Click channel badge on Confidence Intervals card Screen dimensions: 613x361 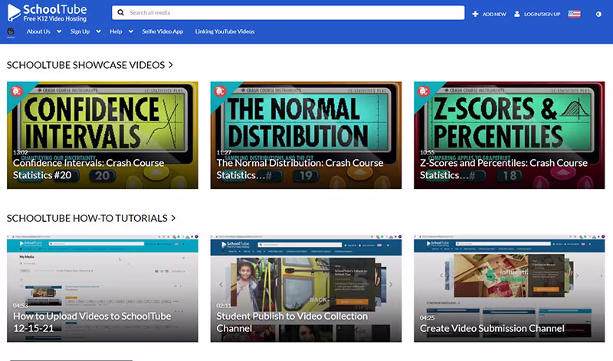click(16, 91)
